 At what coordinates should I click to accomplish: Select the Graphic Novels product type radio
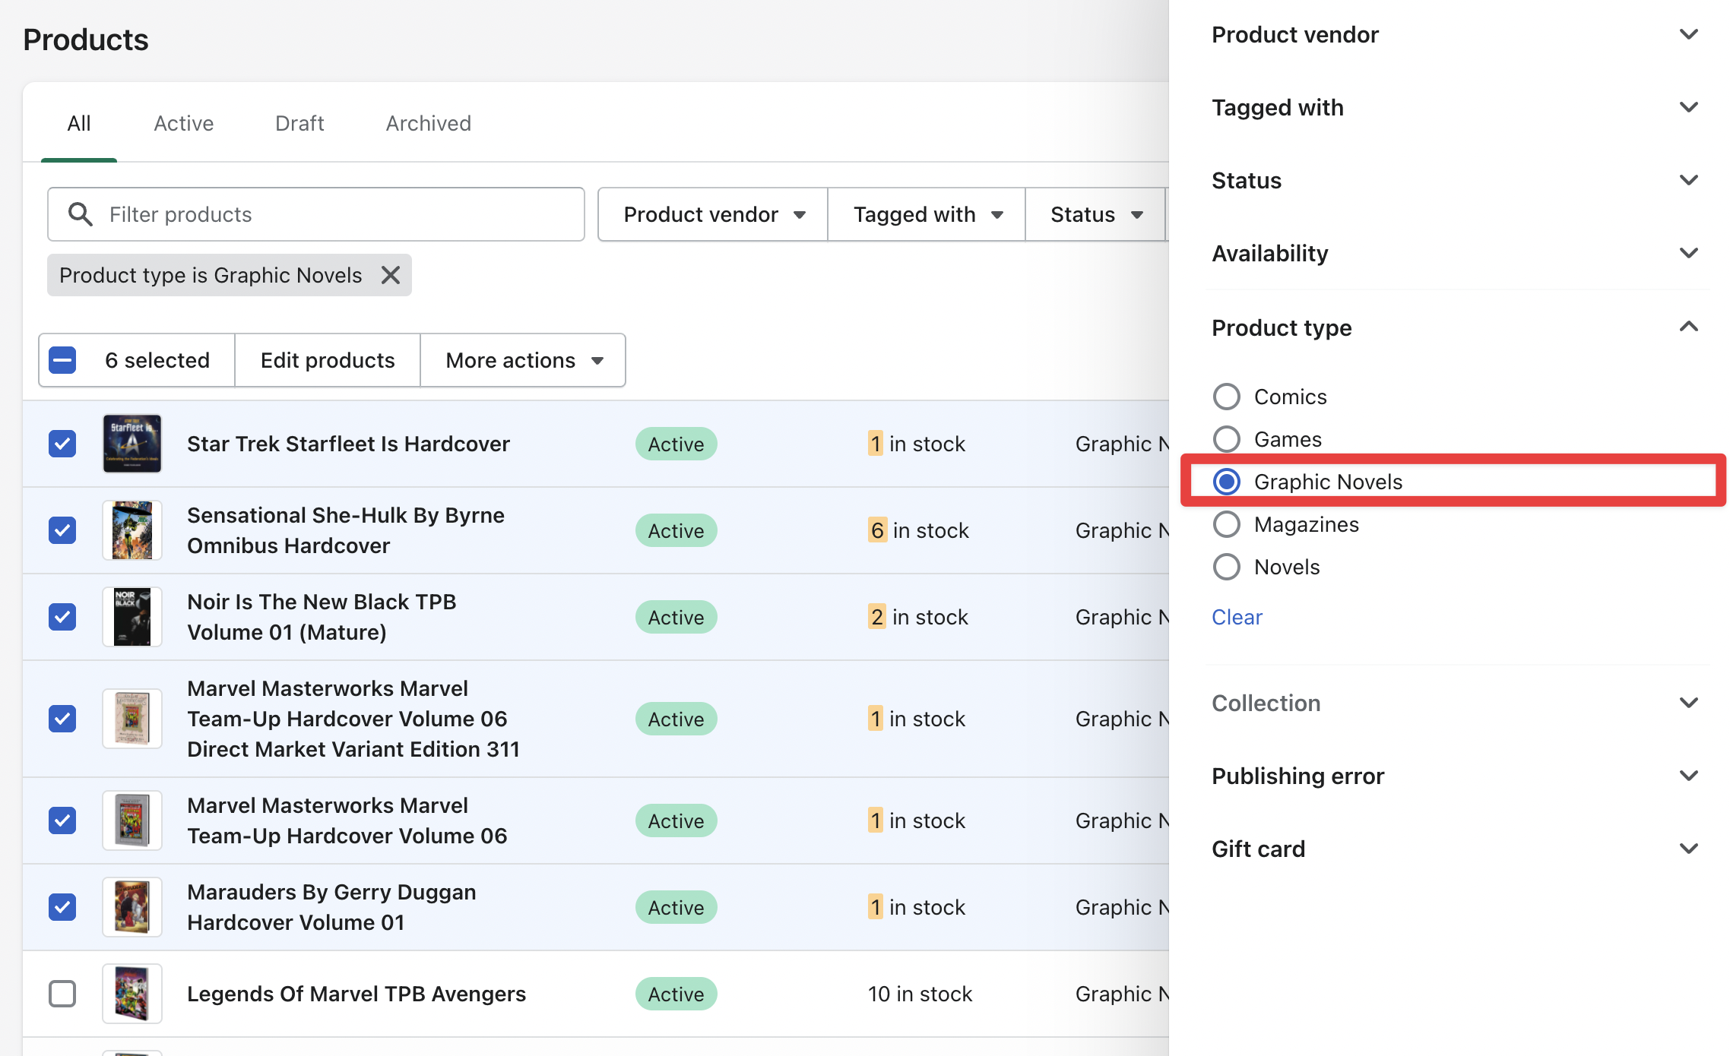coord(1227,482)
